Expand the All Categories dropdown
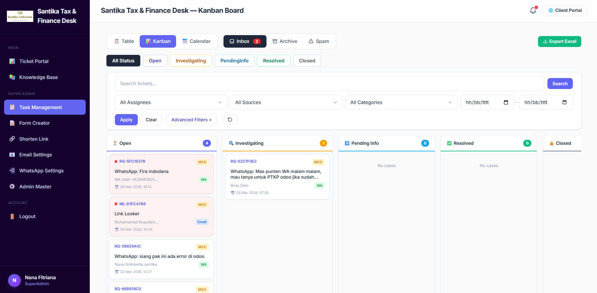597x293 pixels. point(401,102)
